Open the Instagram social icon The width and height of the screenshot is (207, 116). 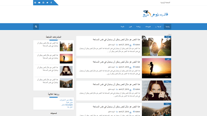coord(43,3)
